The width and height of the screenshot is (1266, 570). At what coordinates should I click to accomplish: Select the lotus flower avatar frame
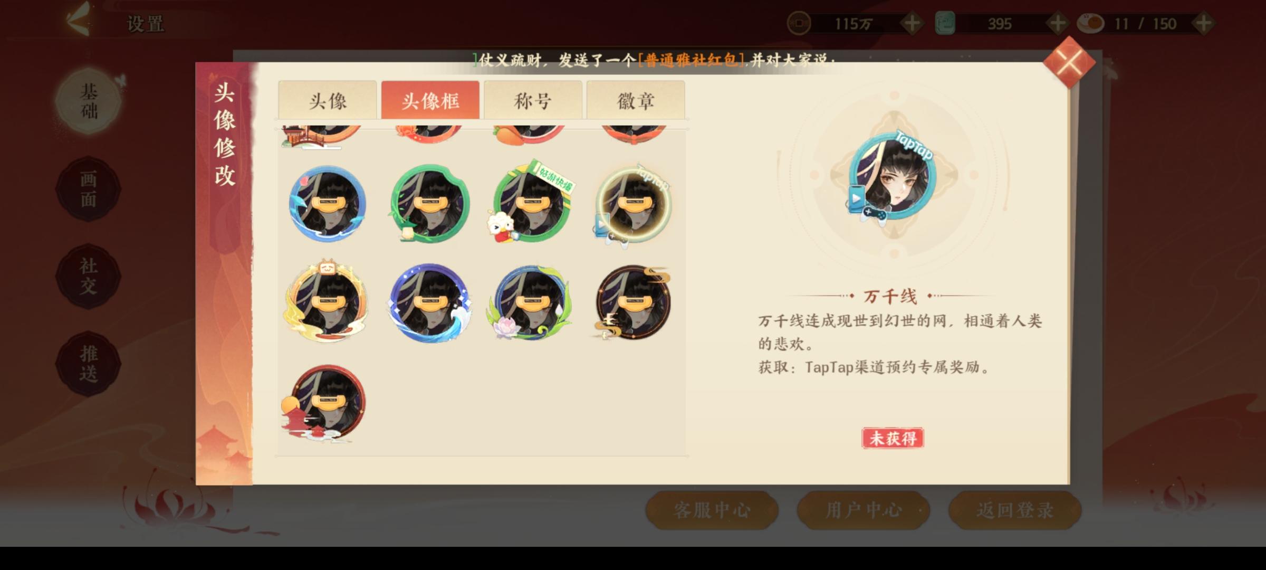click(x=532, y=303)
